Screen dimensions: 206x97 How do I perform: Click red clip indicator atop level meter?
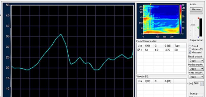tap(198, 18)
